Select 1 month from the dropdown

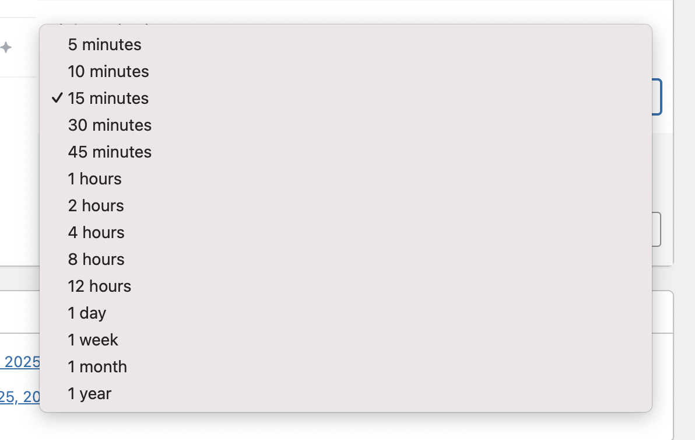(x=97, y=366)
